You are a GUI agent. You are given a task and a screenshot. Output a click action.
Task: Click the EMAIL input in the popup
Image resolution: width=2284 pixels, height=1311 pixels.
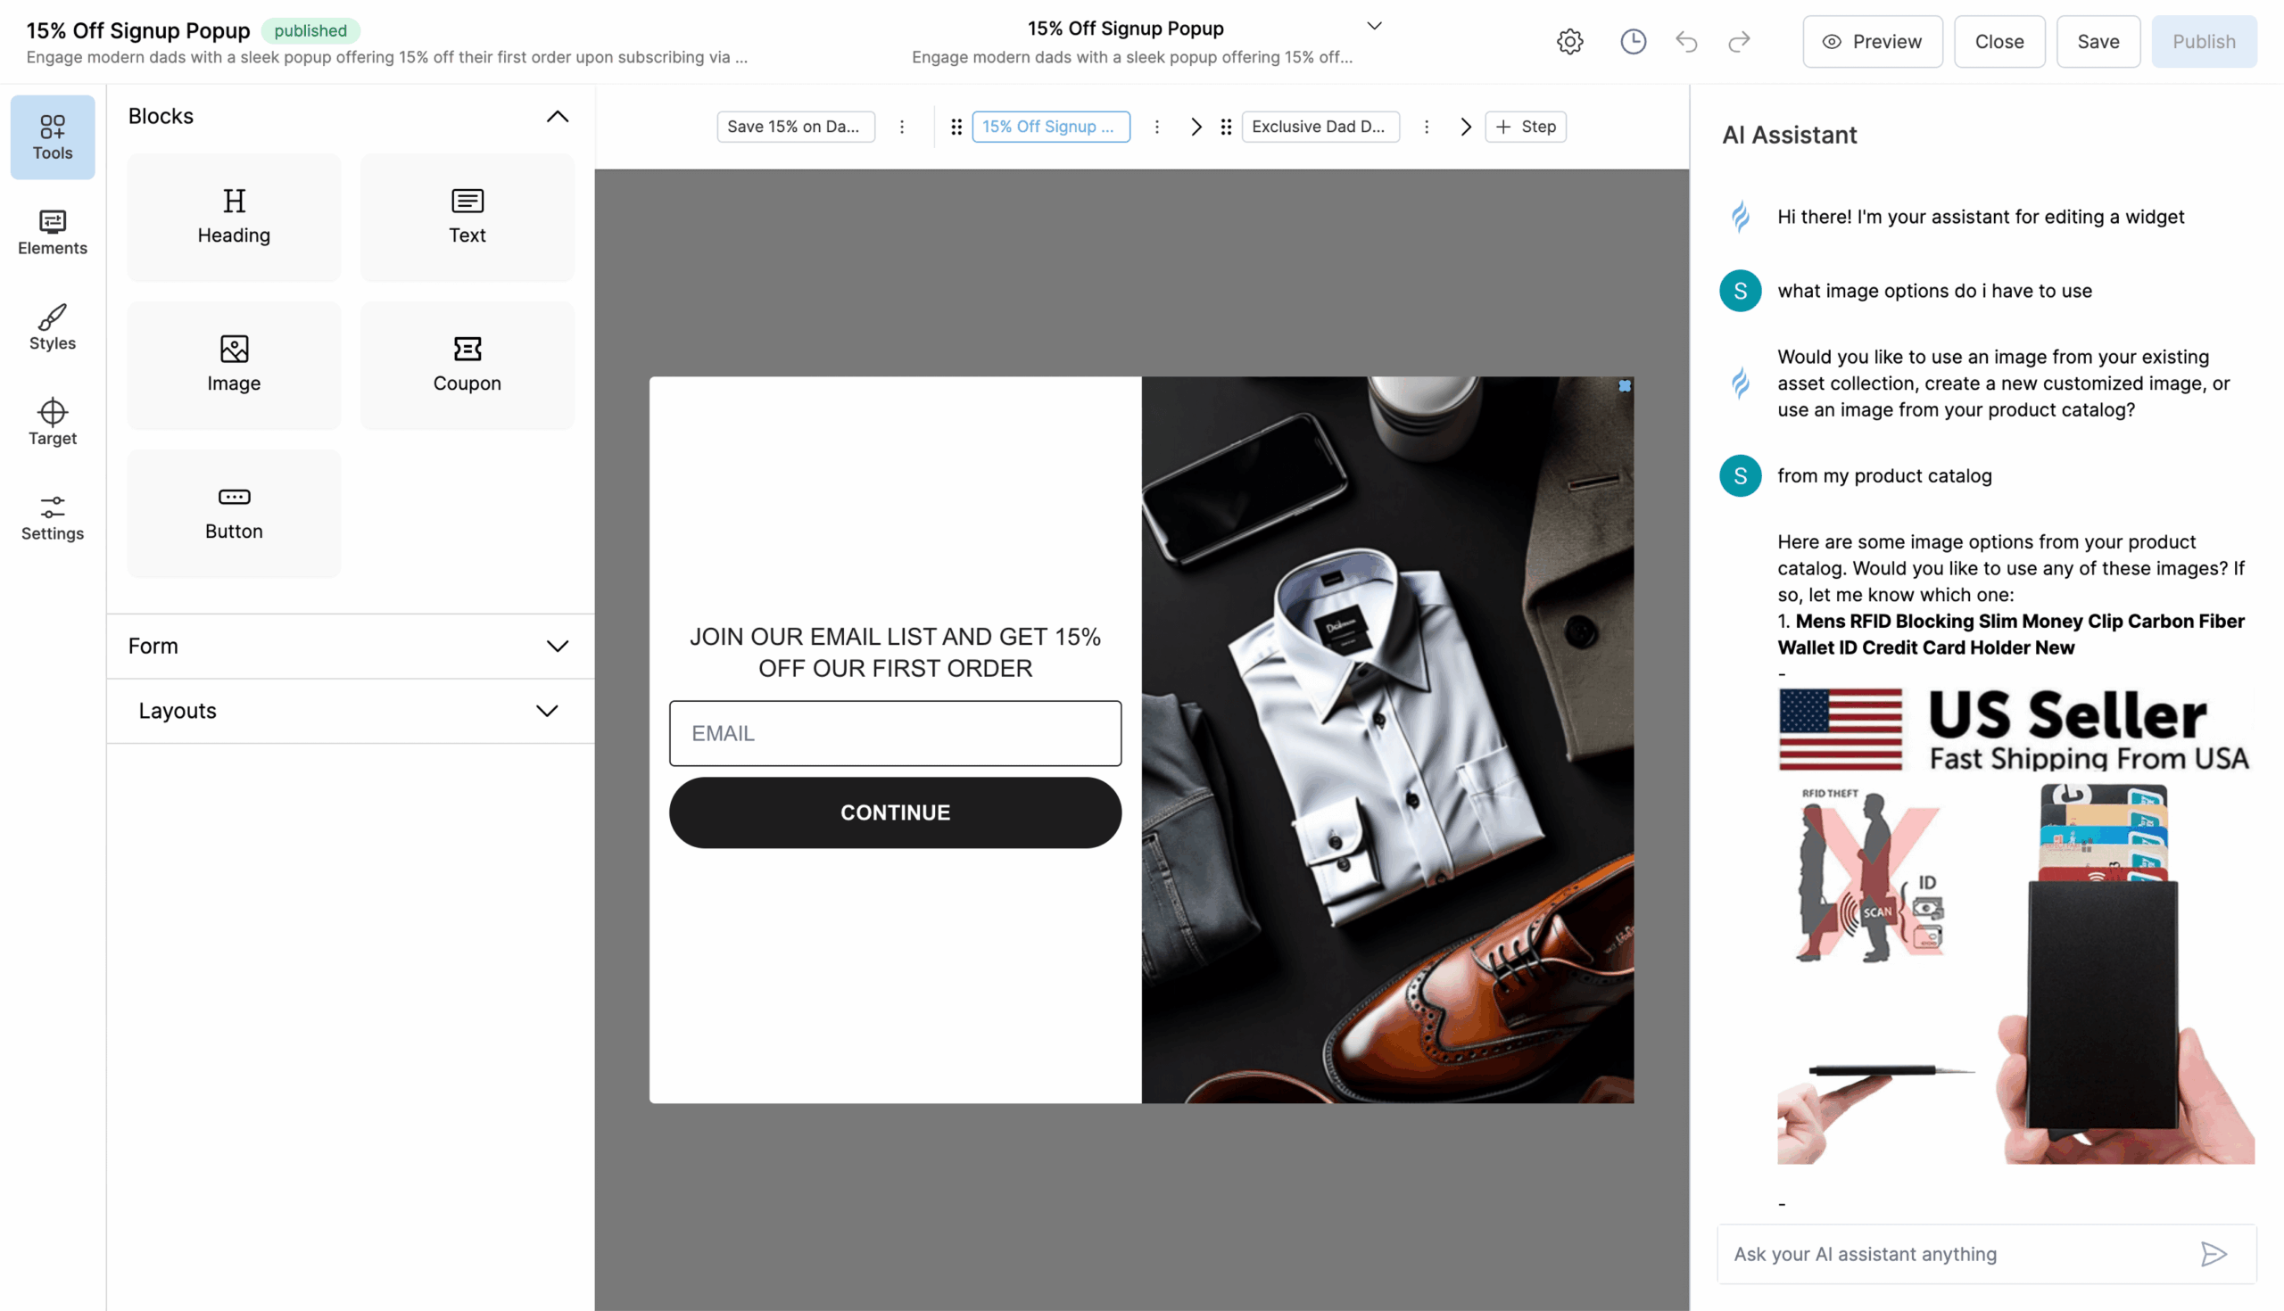(x=894, y=733)
